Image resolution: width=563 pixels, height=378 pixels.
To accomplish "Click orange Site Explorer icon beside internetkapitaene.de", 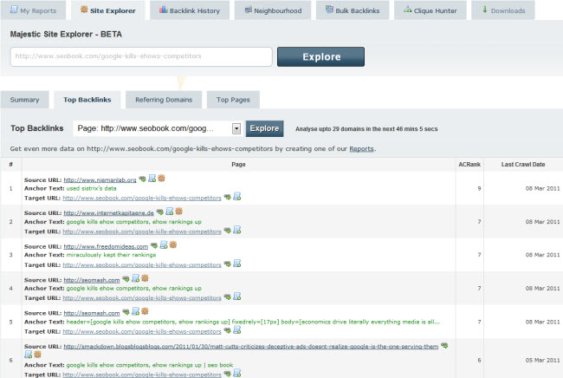I will [178, 212].
